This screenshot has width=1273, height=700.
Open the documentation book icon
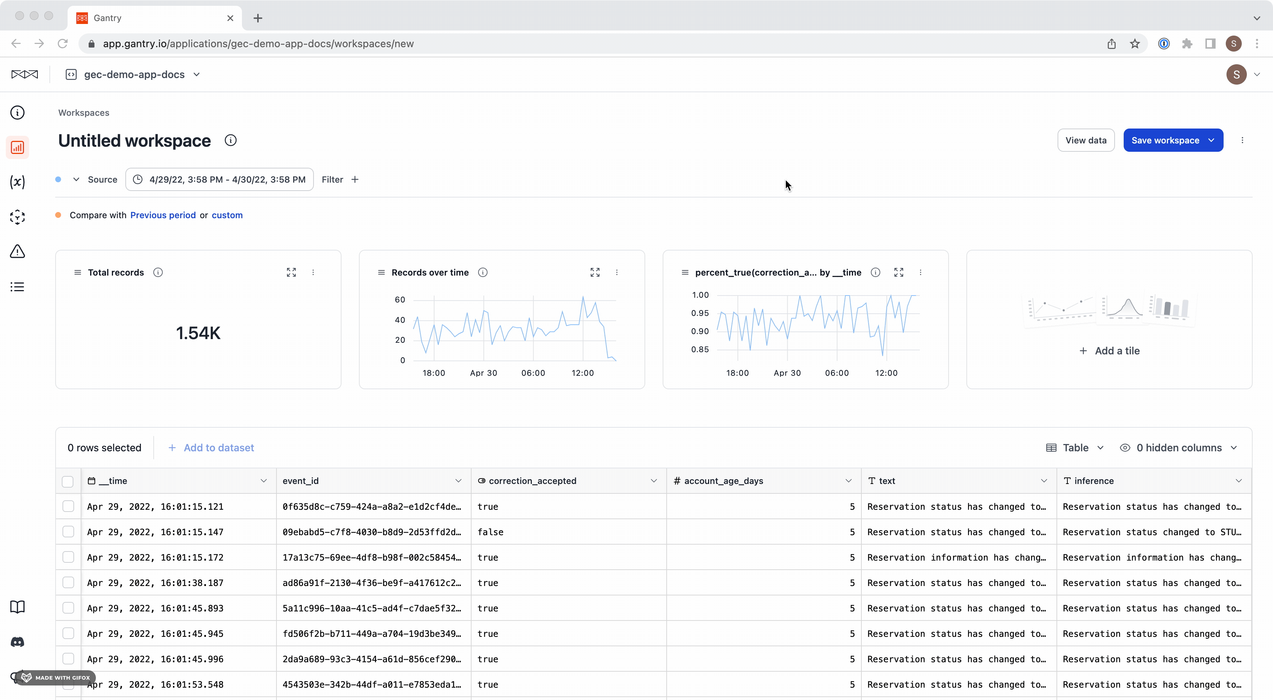pos(17,607)
